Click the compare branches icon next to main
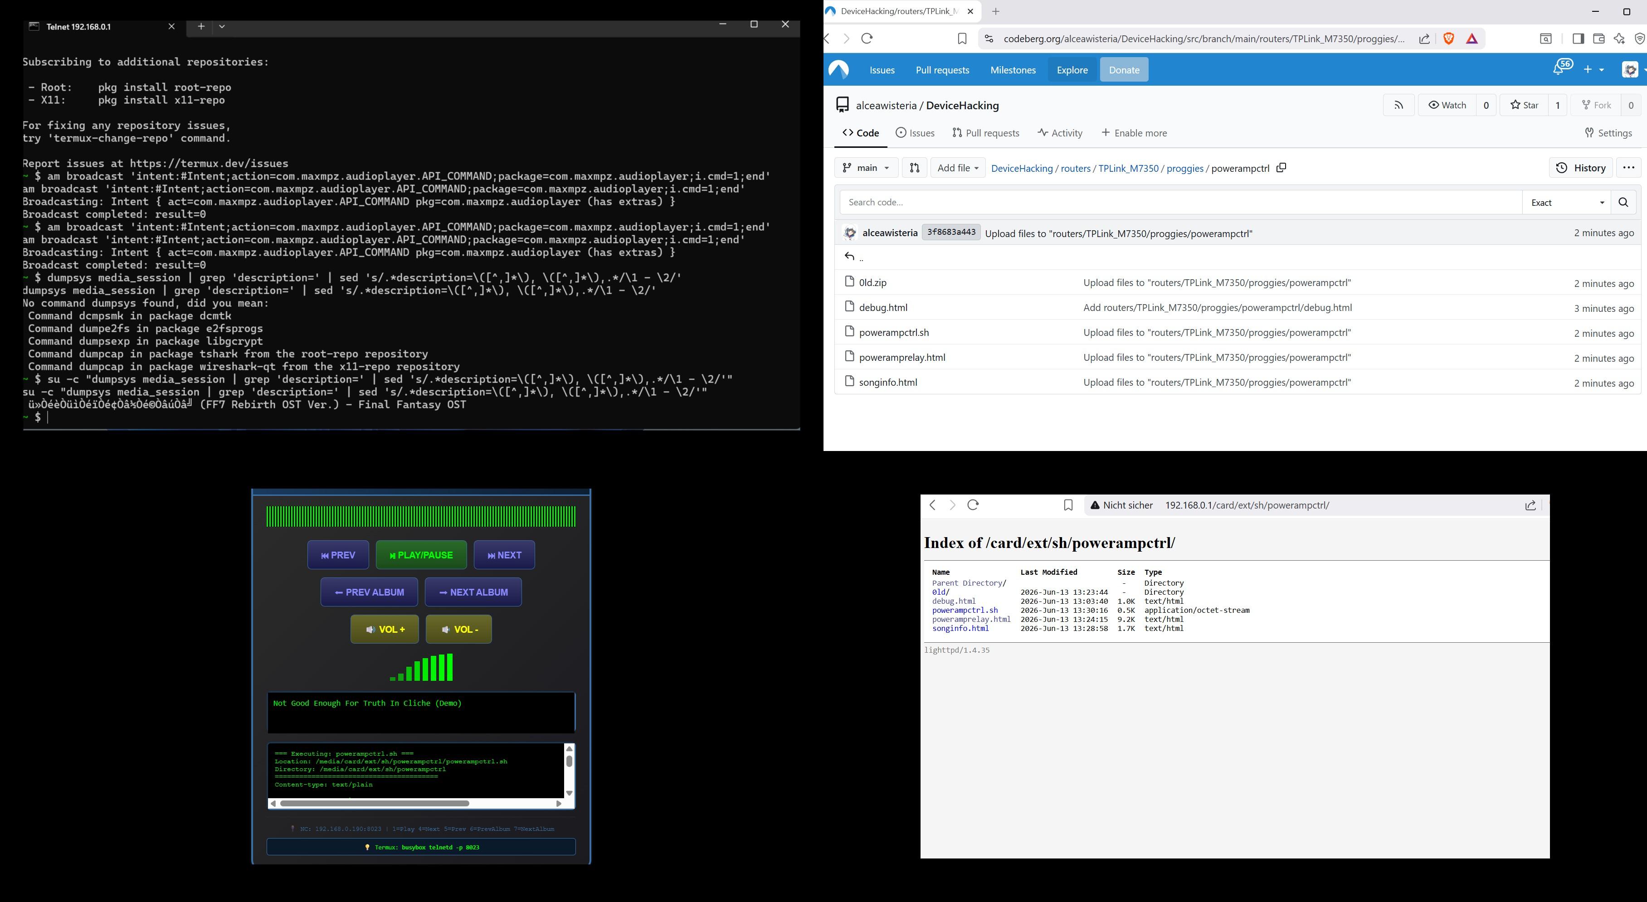 pos(914,168)
